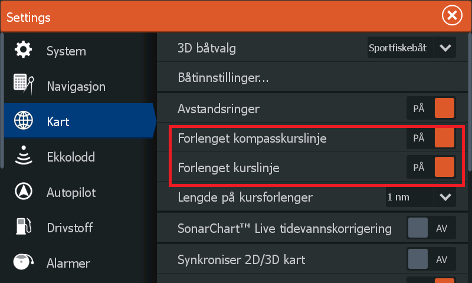Viewport: 472px width, 283px height.
Task: Click the Autopilot compass arrow icon
Action: click(24, 192)
